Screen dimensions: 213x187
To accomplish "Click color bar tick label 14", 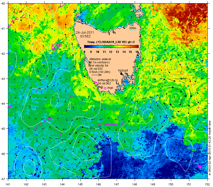I will (x=124, y=52).
